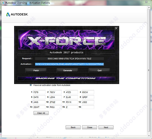Image resolution: width=152 pixels, height=139 pixels.
Task: Click the Back button
Action: (73, 127)
